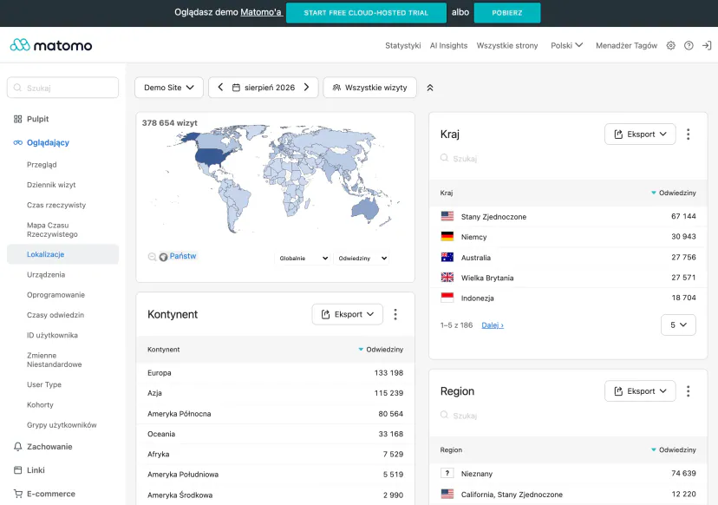The height and width of the screenshot is (505, 718).
Task: Open the help question mark icon
Action: (689, 45)
